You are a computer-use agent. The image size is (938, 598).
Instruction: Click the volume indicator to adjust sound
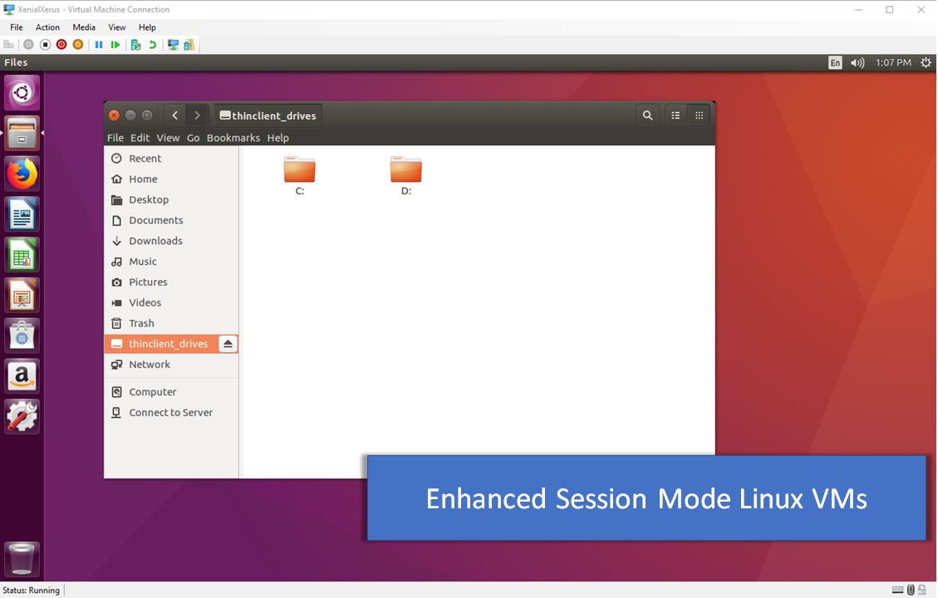[x=857, y=62]
